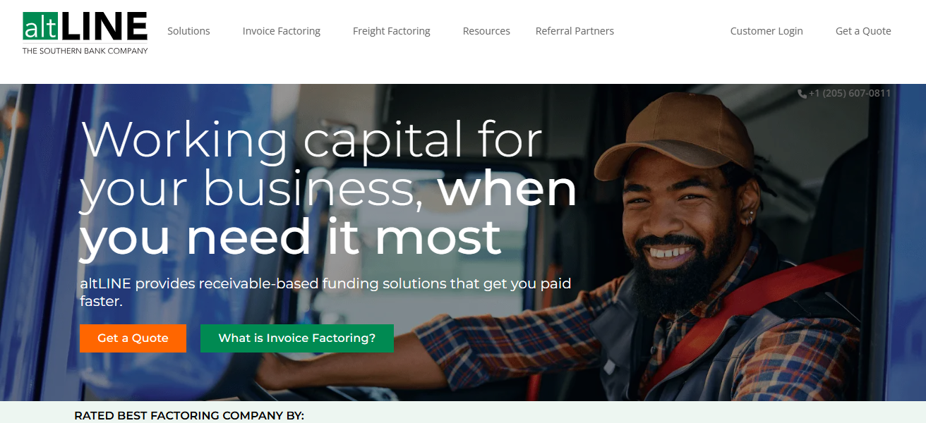This screenshot has height=423, width=926.
Task: Click The Southern Bank Company tagline
Action: pyautogui.click(x=85, y=51)
